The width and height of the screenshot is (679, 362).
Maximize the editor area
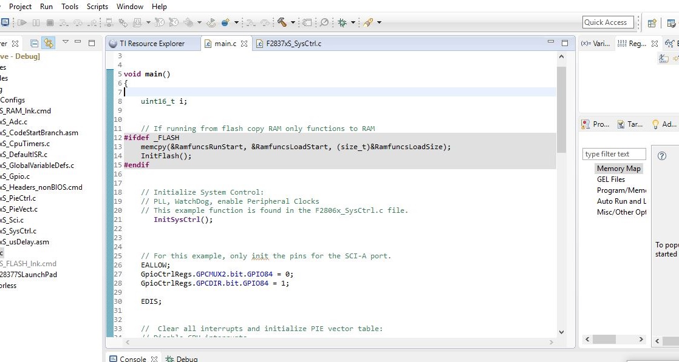[565, 42]
